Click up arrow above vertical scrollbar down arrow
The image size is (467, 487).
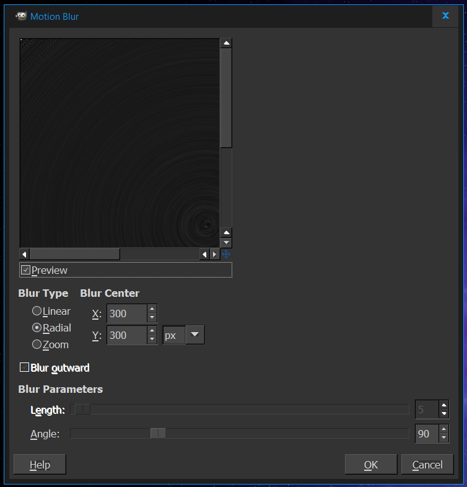coord(227,232)
